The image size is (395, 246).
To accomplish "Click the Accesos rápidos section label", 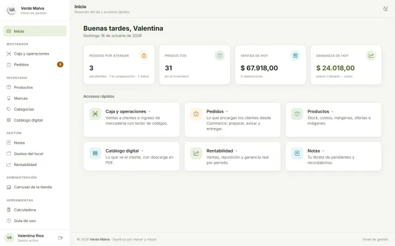I will 99,97.
